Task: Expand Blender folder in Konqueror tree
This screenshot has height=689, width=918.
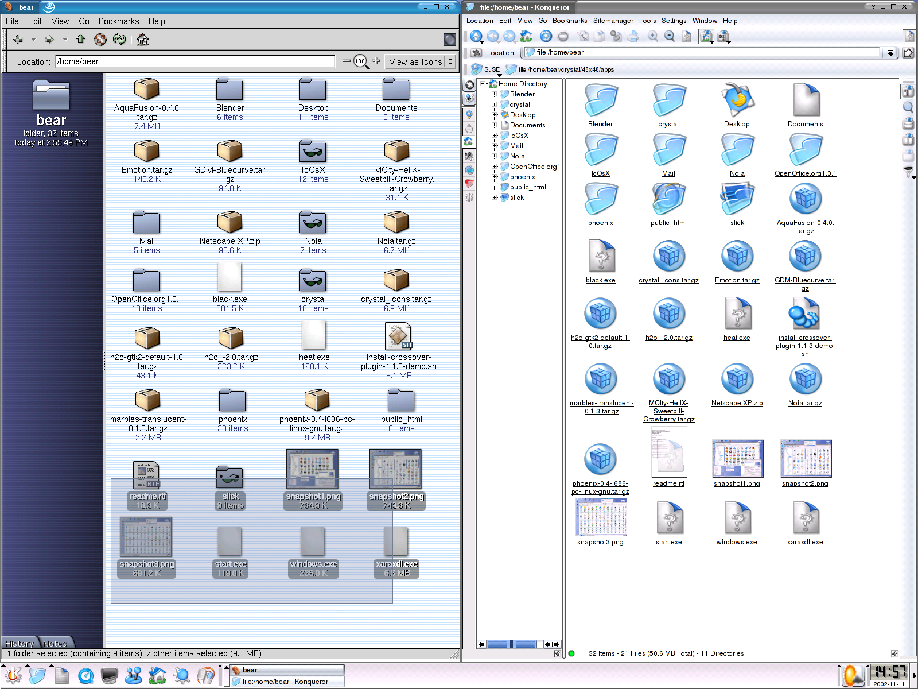Action: (494, 94)
